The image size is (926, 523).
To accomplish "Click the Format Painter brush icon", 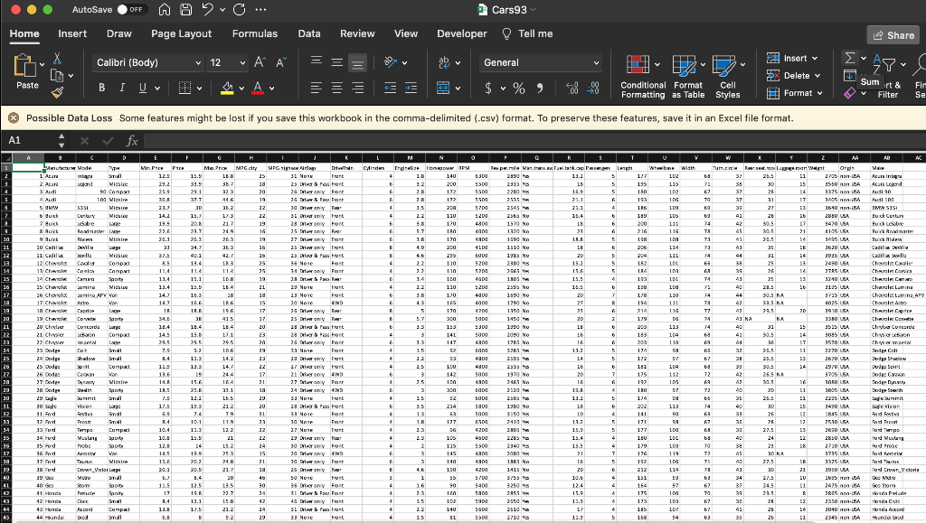I will click(57, 92).
